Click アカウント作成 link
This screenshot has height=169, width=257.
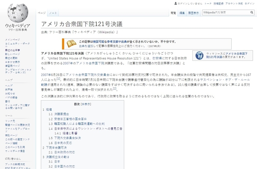pos(234,3)
